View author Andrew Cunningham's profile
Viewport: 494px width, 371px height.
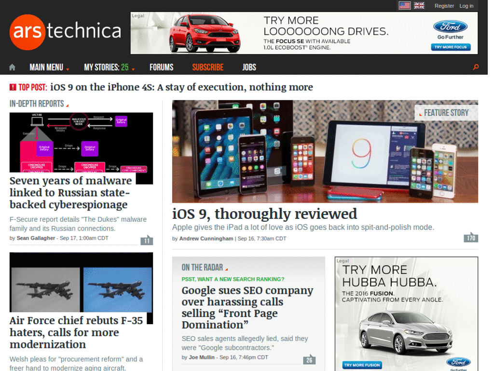(206, 239)
